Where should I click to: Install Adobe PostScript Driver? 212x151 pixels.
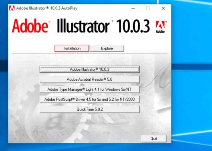pyautogui.click(x=90, y=99)
